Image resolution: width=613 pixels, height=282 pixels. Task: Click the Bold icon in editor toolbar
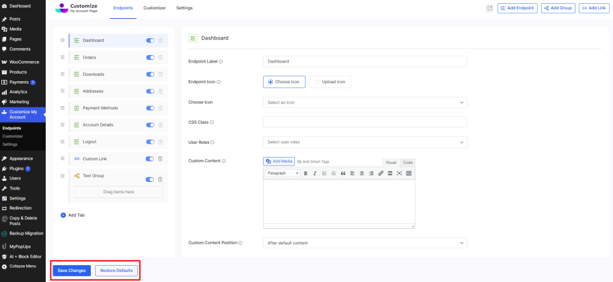(306, 173)
